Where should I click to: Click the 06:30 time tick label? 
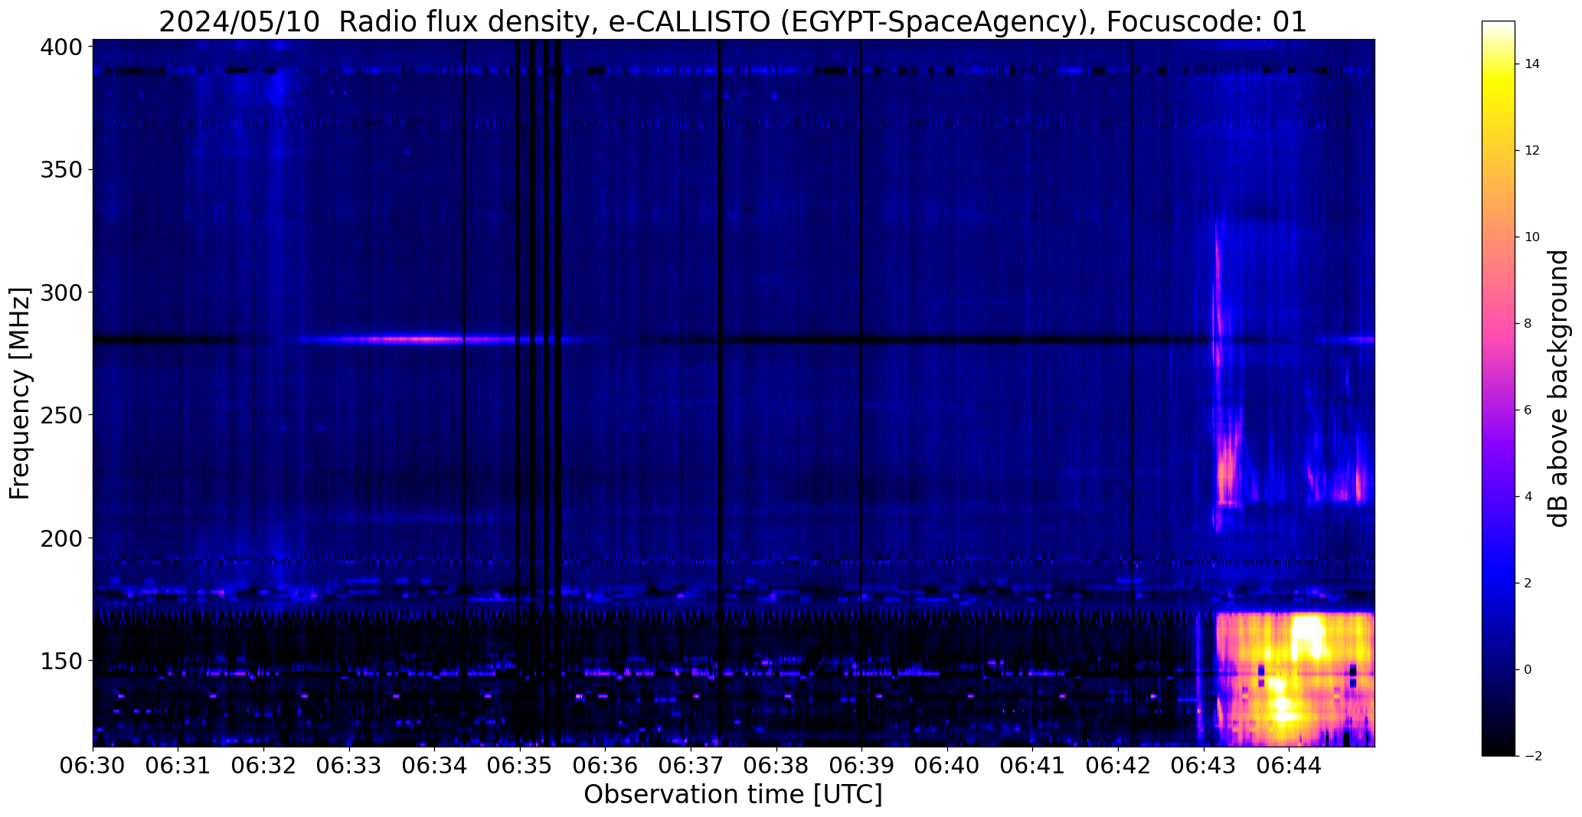tap(93, 764)
